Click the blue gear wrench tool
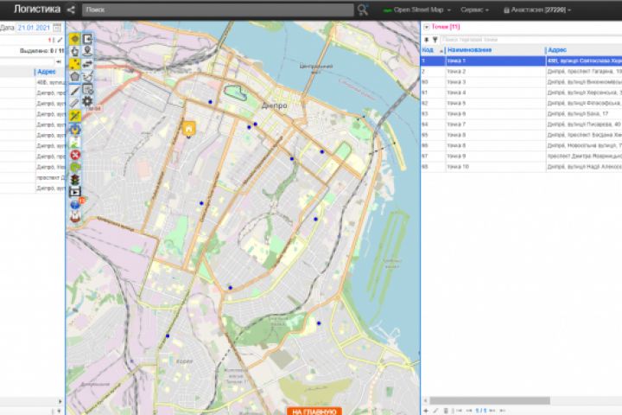 (75, 130)
